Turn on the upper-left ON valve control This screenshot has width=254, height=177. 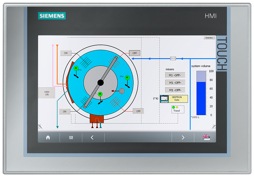pyautogui.click(x=66, y=53)
